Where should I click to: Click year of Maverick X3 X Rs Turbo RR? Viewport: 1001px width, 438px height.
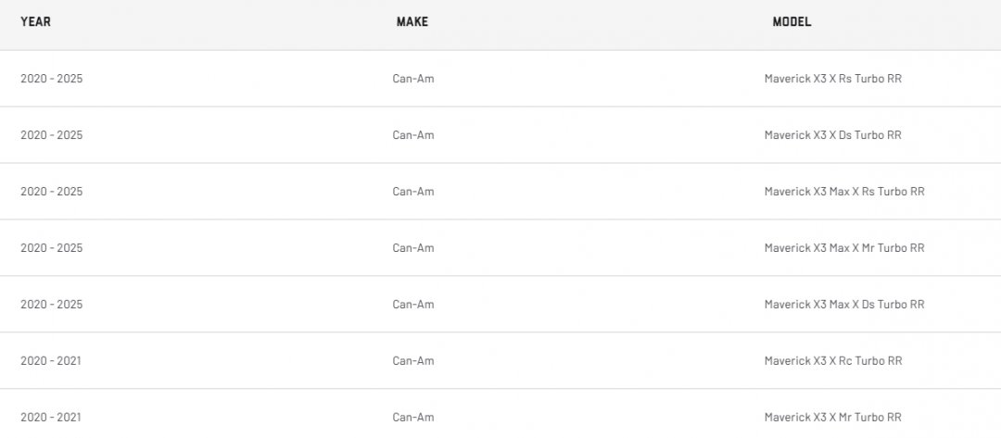[x=51, y=79]
